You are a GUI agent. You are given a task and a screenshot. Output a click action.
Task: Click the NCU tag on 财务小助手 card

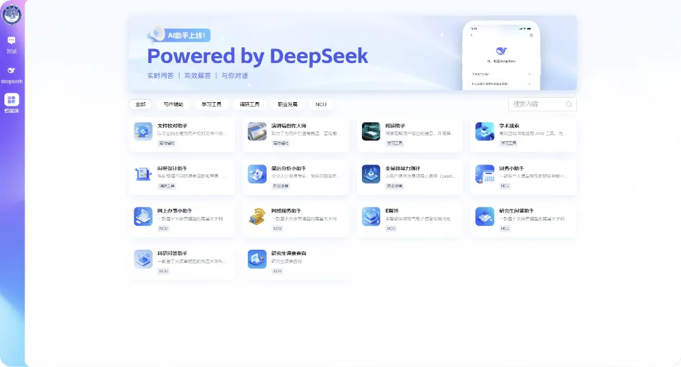tap(504, 186)
